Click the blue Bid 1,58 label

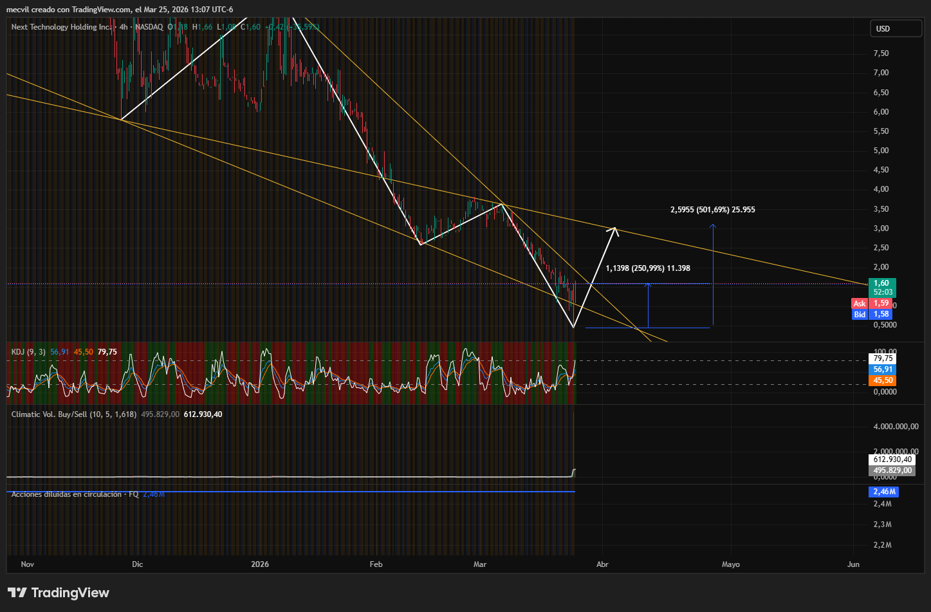(873, 314)
